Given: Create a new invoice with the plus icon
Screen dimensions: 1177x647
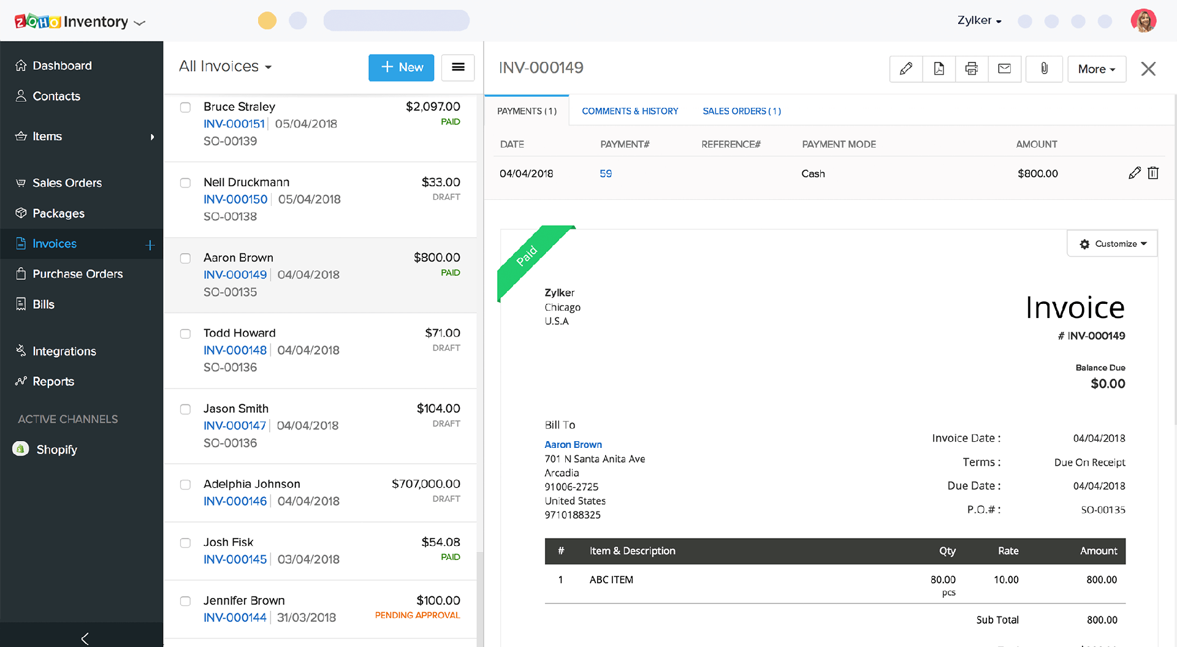Looking at the screenshot, I should (150, 244).
